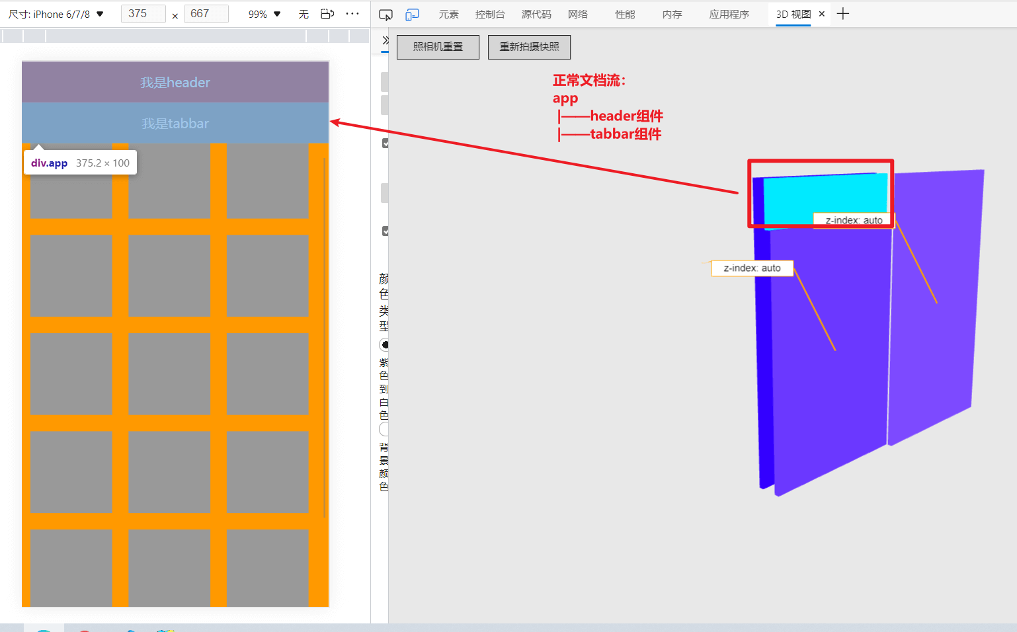Viewport: 1017px width, 632px height.
Task: Switch to the 元素 tab
Action: tap(449, 14)
